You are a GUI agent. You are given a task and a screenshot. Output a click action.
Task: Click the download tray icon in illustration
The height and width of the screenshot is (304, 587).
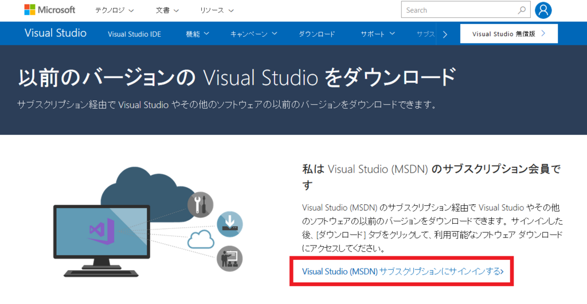[x=230, y=224]
